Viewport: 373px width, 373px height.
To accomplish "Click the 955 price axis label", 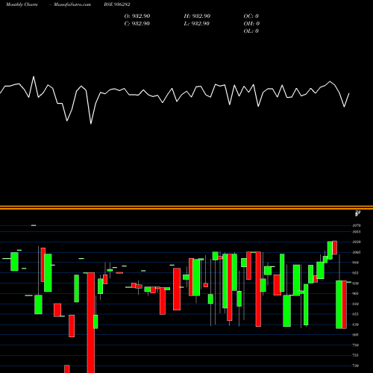I will (x=356, y=273).
